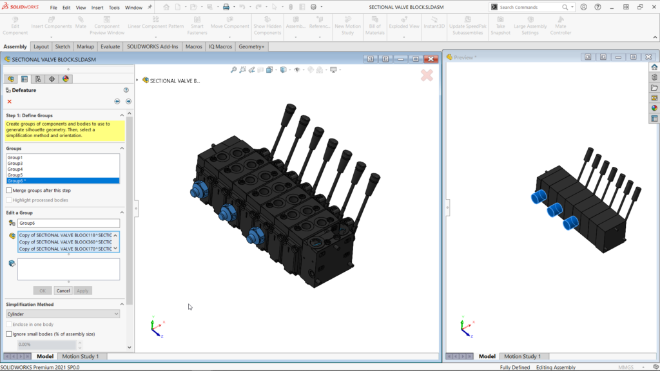Image resolution: width=660 pixels, height=371 pixels.
Task: Open the ConfigurationManager tab icon
Action: [38, 79]
